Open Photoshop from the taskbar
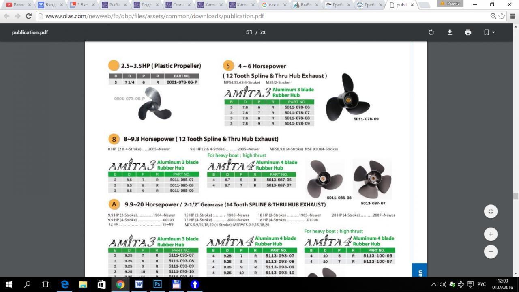 click(157, 284)
